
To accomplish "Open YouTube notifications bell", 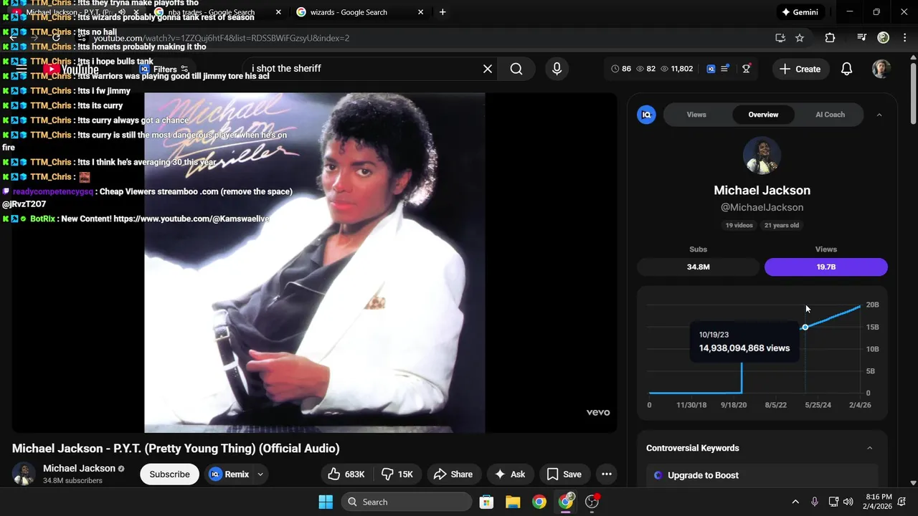I will tap(846, 69).
